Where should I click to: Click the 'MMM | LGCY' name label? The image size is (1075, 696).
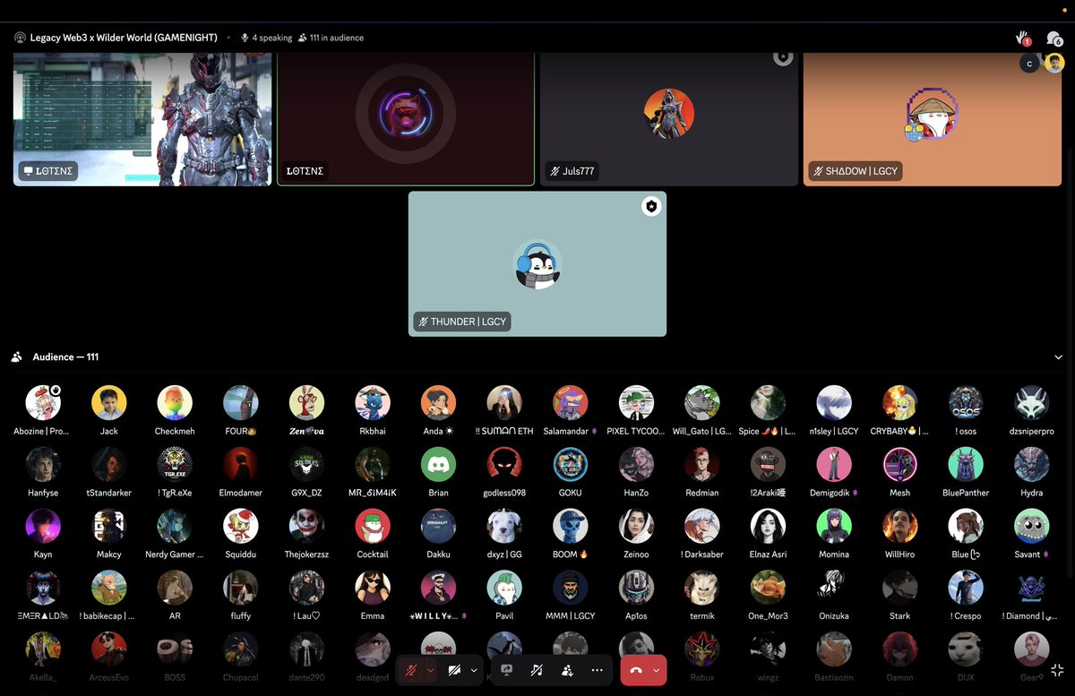pyautogui.click(x=571, y=616)
